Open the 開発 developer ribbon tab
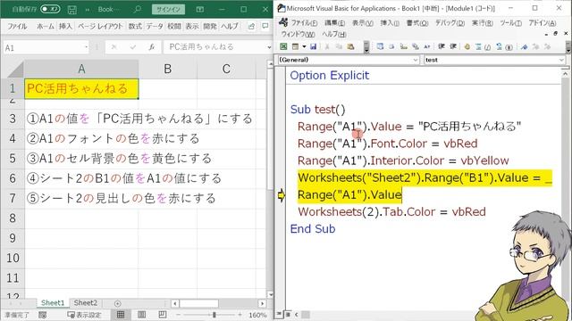This screenshot has width=572, height=321. tap(210, 26)
